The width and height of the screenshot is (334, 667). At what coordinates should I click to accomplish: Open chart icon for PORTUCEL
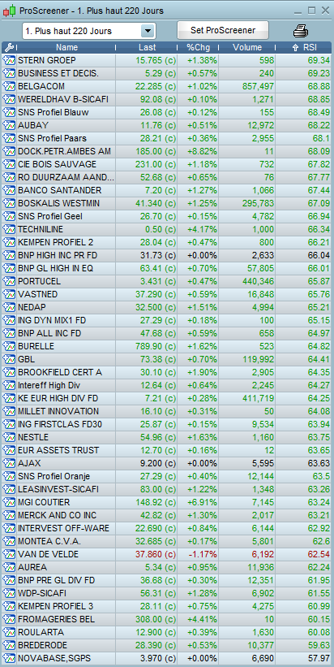(x=9, y=281)
